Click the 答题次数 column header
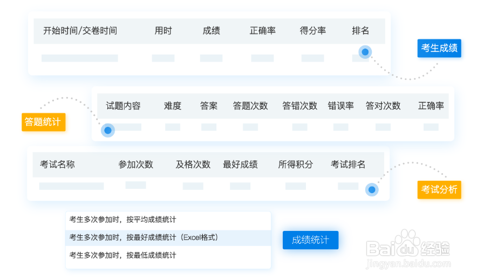The width and height of the screenshot is (477, 280). click(x=250, y=106)
